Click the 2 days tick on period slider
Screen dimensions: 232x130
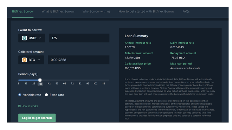pos(18,83)
